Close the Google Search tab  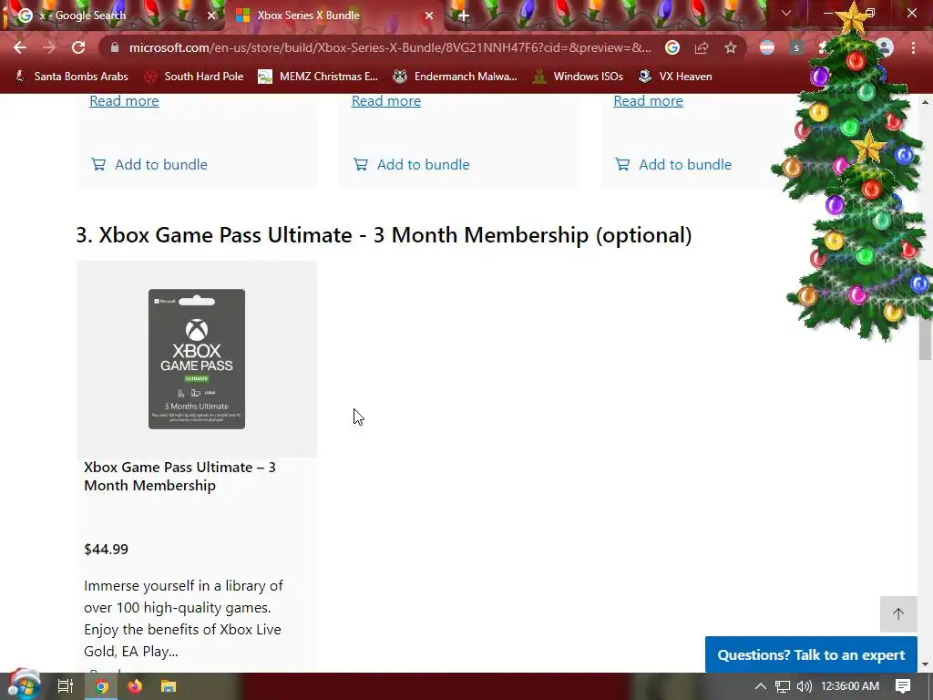pyautogui.click(x=211, y=15)
